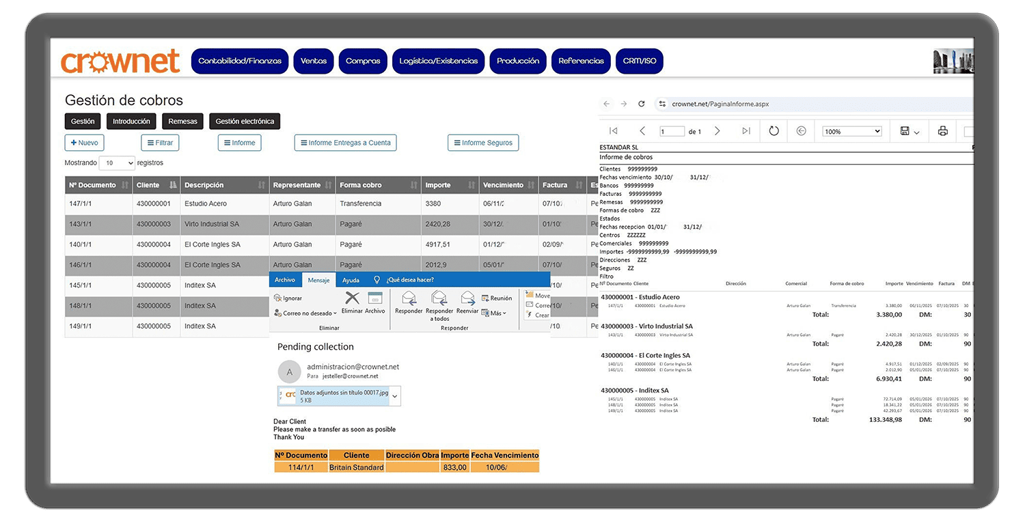Click the Archivo archive box icon
This screenshot has height=521, width=1025.
pos(374,298)
